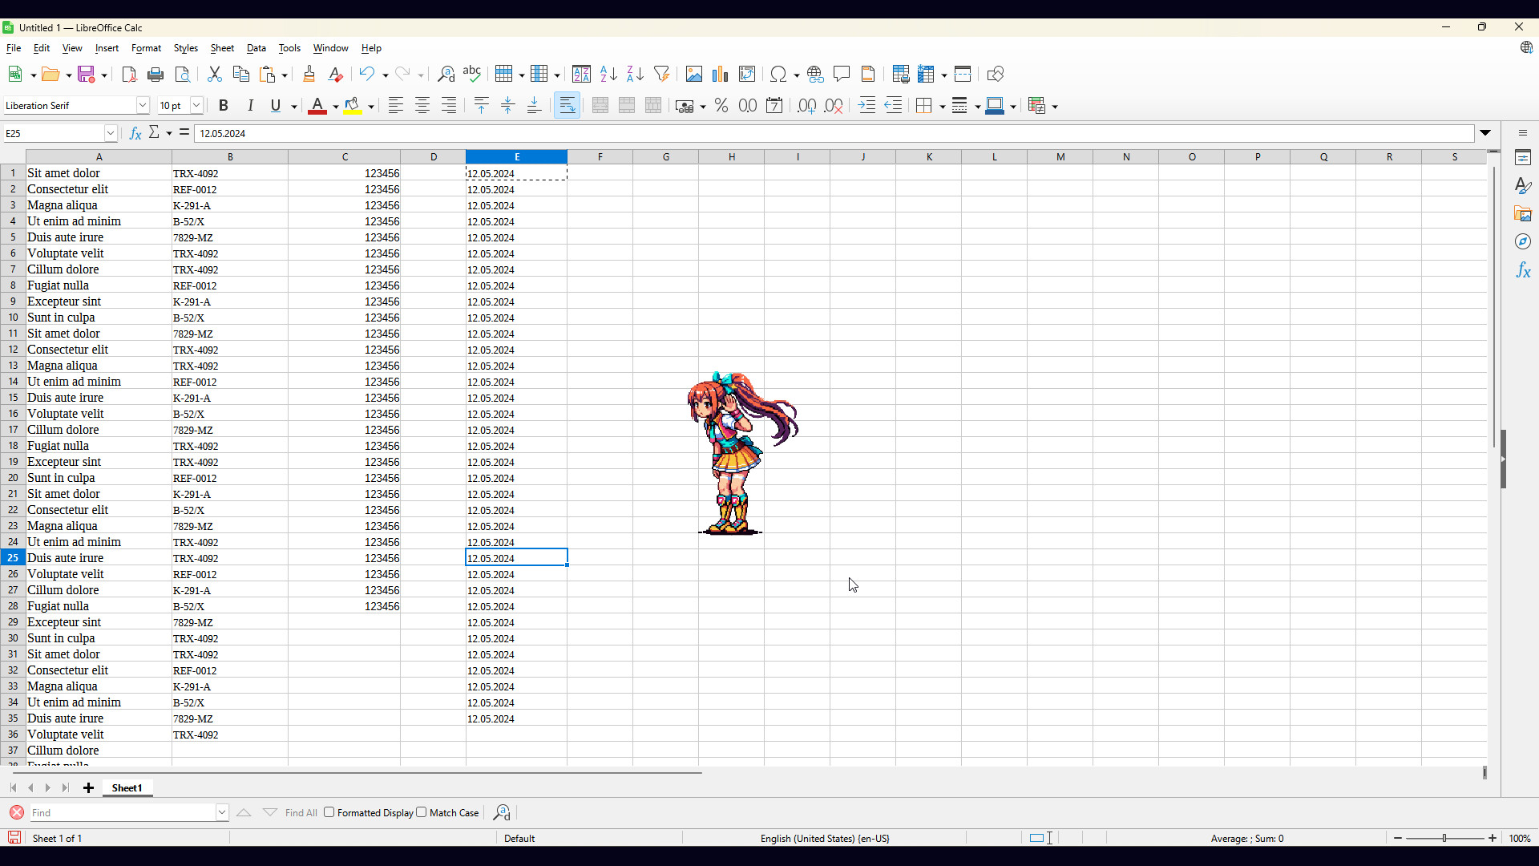This screenshot has width=1539, height=866.
Task: Enable the Formatted Display checkbox
Action: click(329, 812)
